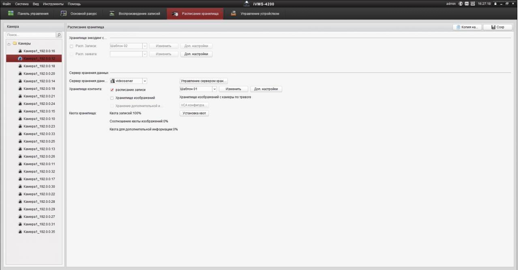
Task: Check the Хранилище изображений option
Action: (x=112, y=98)
